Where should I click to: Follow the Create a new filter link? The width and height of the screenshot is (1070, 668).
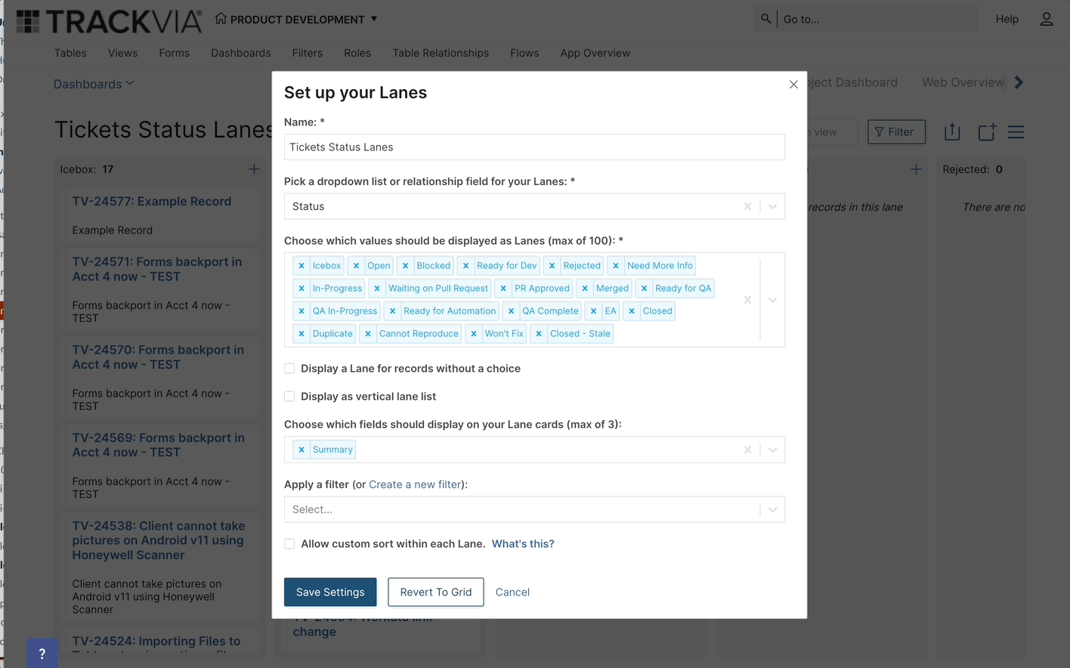point(415,484)
